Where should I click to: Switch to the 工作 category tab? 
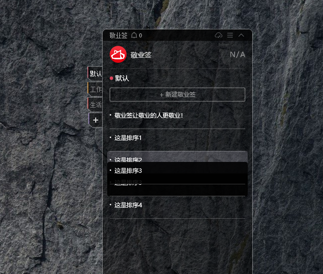tap(95, 89)
